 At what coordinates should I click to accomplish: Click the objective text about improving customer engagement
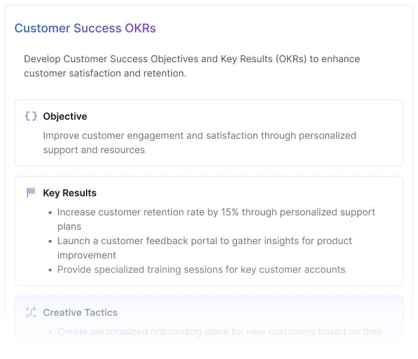199,142
